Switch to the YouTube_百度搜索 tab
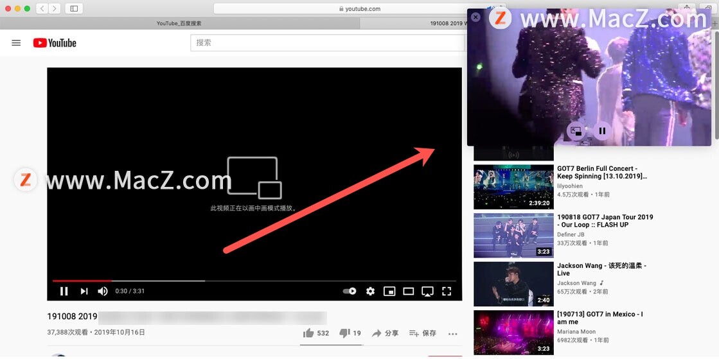 click(179, 23)
